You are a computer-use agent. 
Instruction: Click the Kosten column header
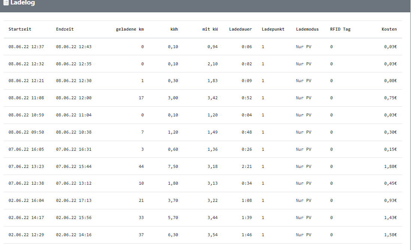point(389,29)
